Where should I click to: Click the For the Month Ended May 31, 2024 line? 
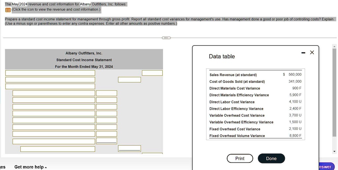tap(84, 67)
